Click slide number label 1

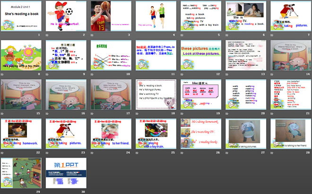[x=39, y=35]
